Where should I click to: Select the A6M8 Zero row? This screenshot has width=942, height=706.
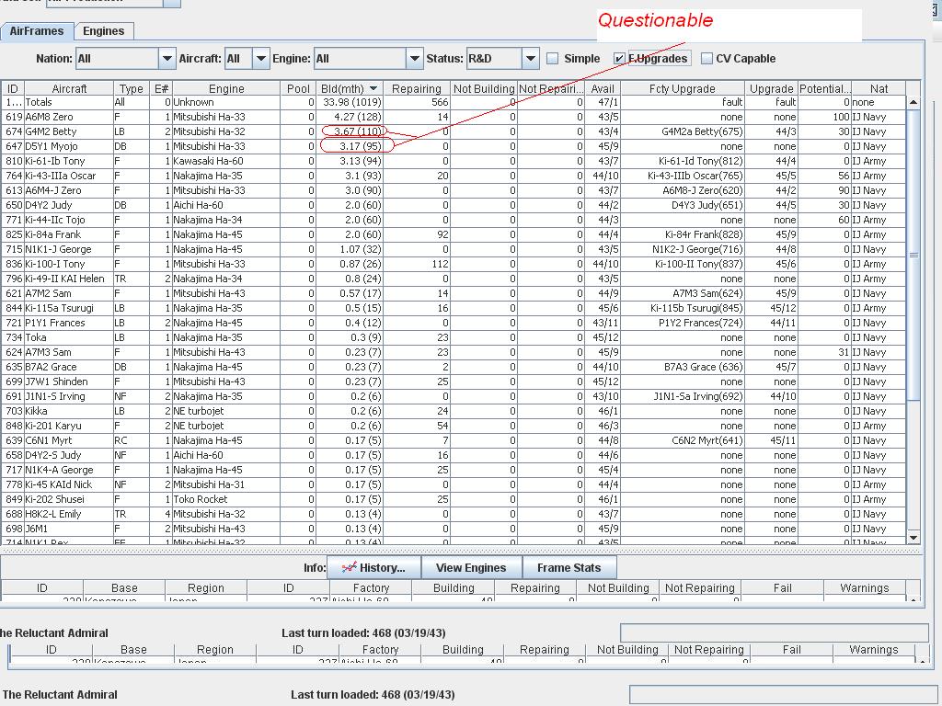tap(454, 117)
